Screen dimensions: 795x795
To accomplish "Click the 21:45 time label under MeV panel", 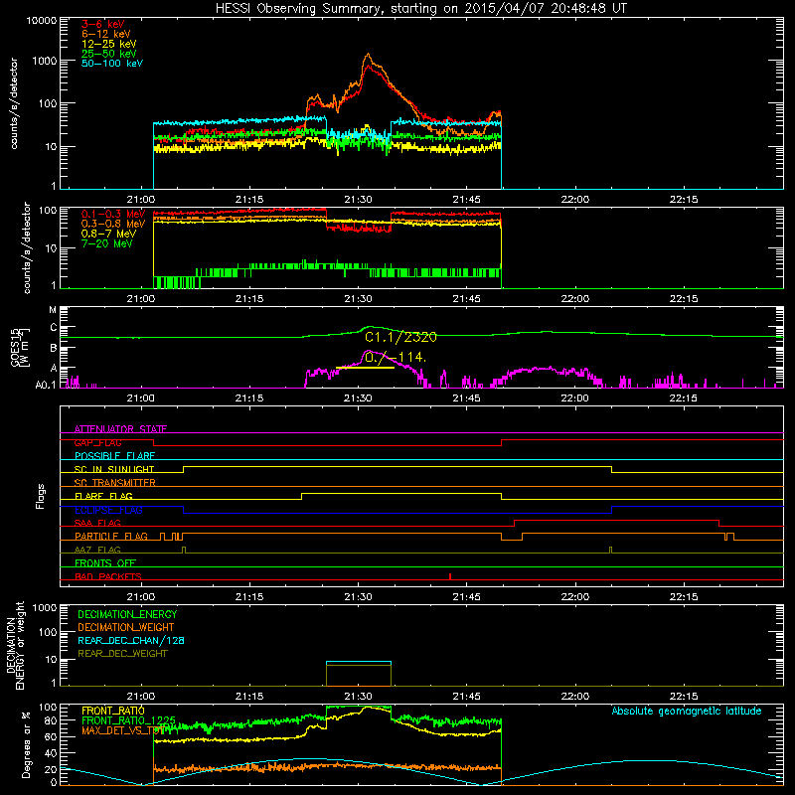I will point(466,299).
